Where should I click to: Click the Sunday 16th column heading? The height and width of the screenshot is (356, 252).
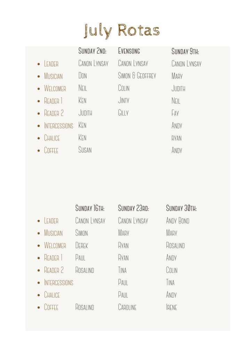[x=90, y=208]
